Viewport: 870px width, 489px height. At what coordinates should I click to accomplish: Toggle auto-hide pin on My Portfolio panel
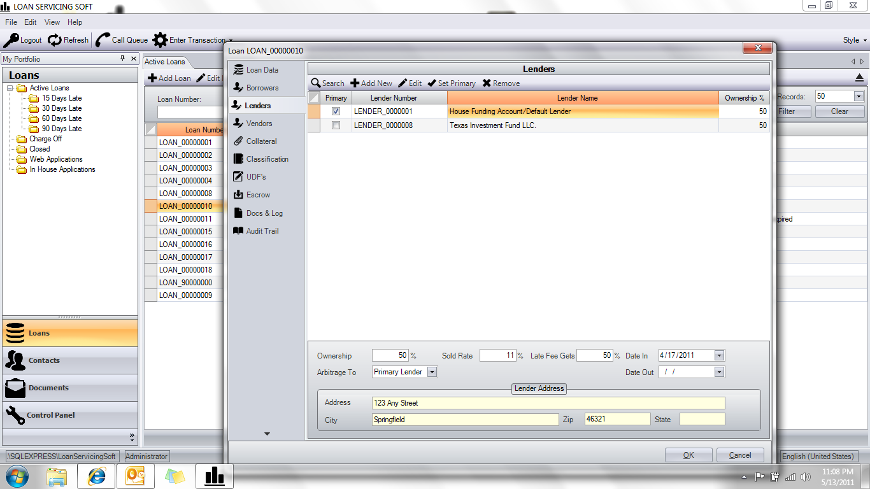(x=123, y=59)
